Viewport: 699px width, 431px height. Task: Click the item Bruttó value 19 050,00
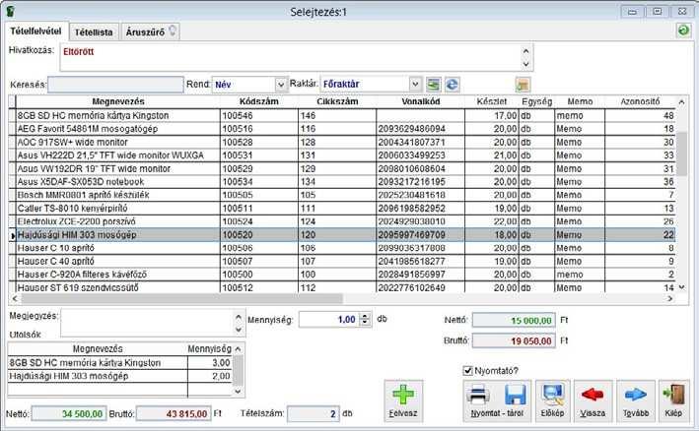pos(514,341)
